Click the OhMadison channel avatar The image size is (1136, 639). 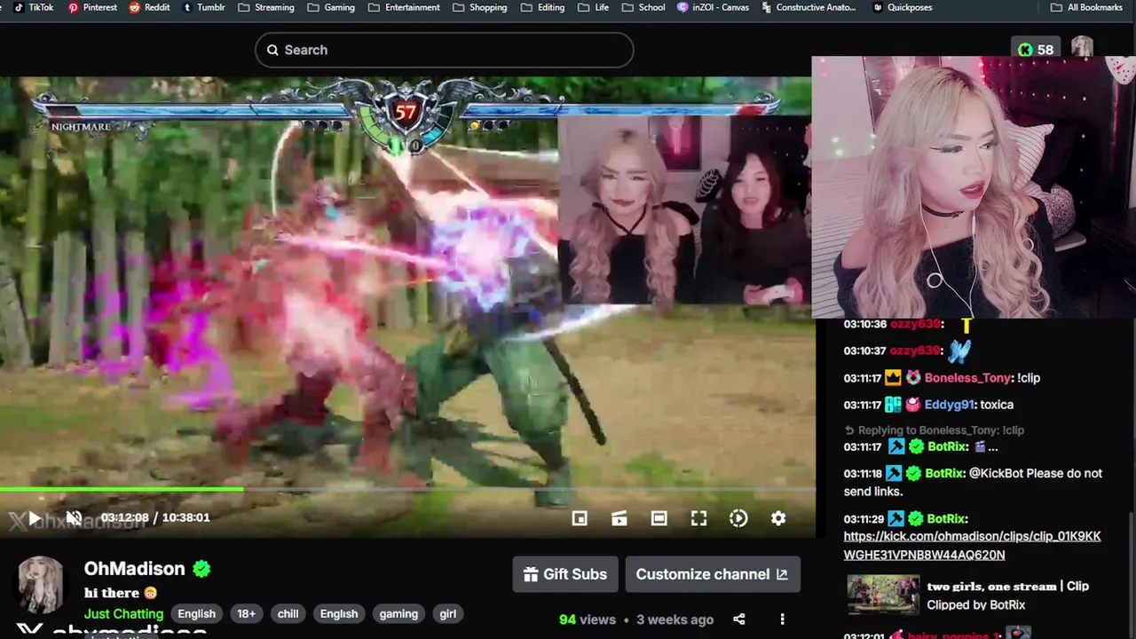point(40,584)
